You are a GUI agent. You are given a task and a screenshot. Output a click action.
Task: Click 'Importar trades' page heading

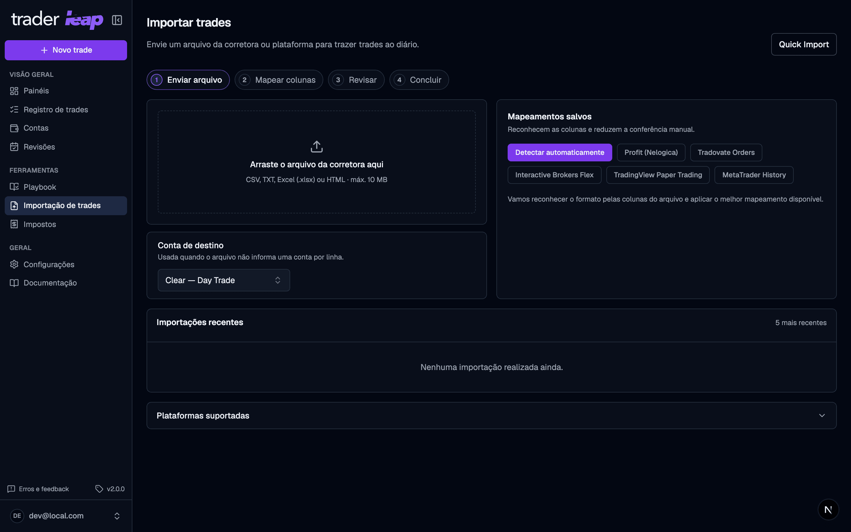pos(189,22)
